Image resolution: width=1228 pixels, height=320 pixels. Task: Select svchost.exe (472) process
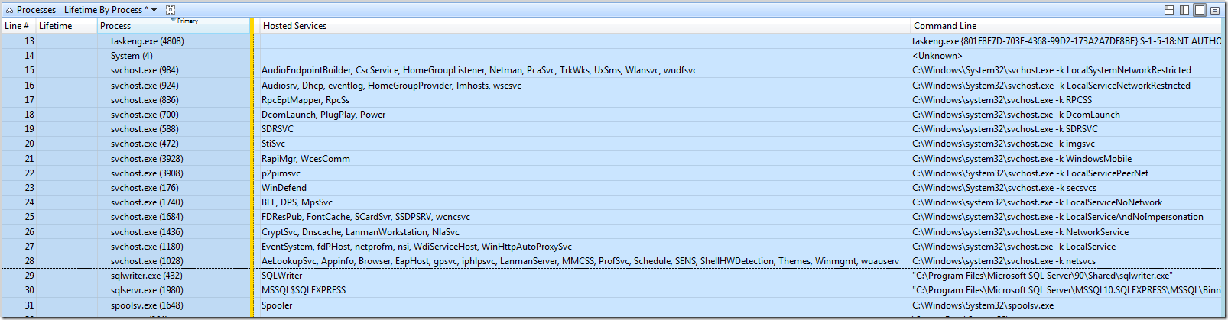145,144
